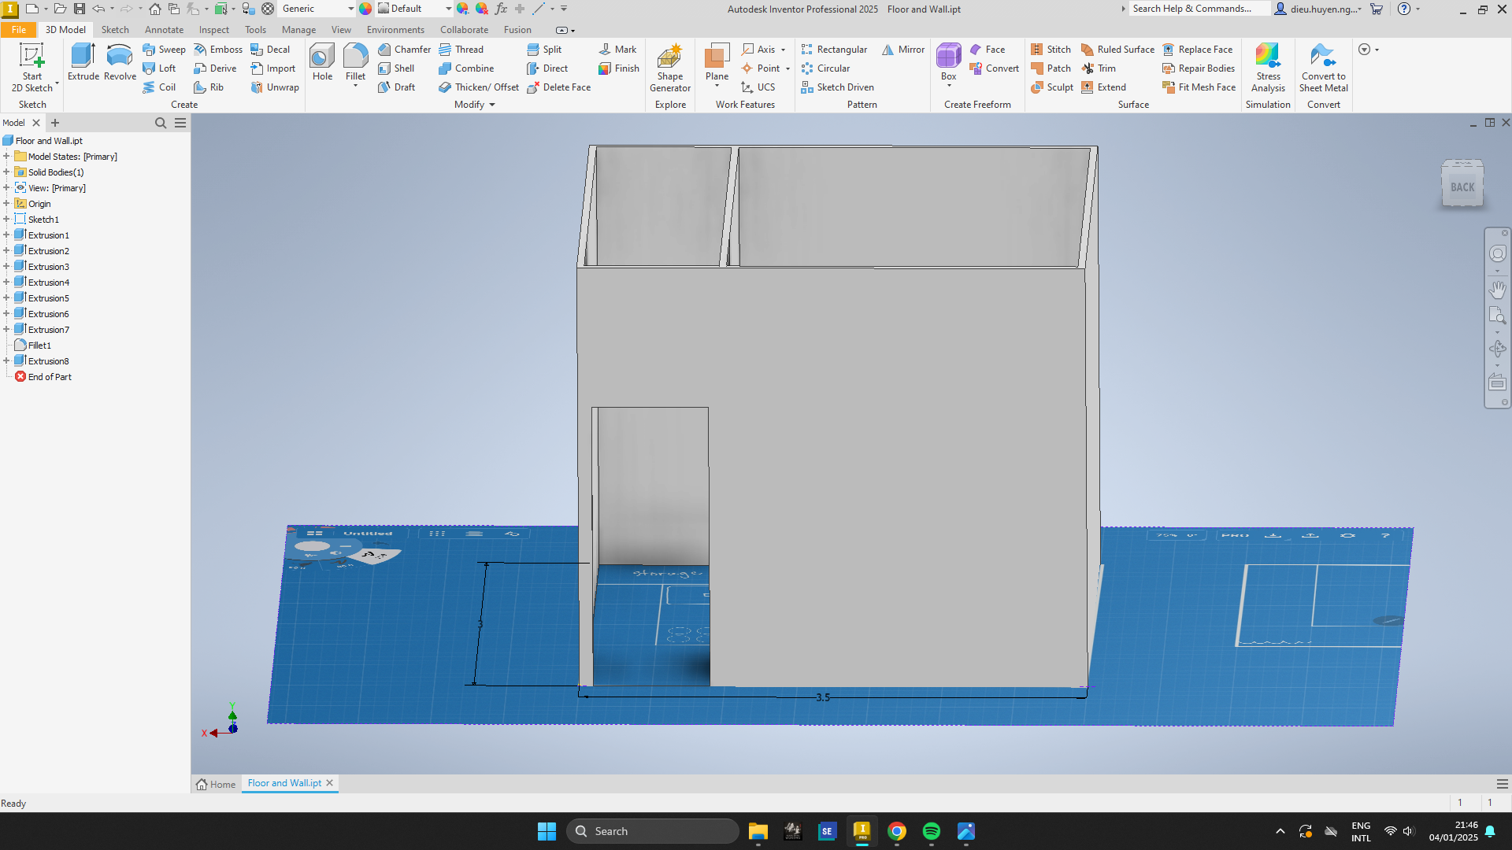Select Fillet1 in the model browser
Viewport: 1512px width, 850px height.
coord(39,346)
